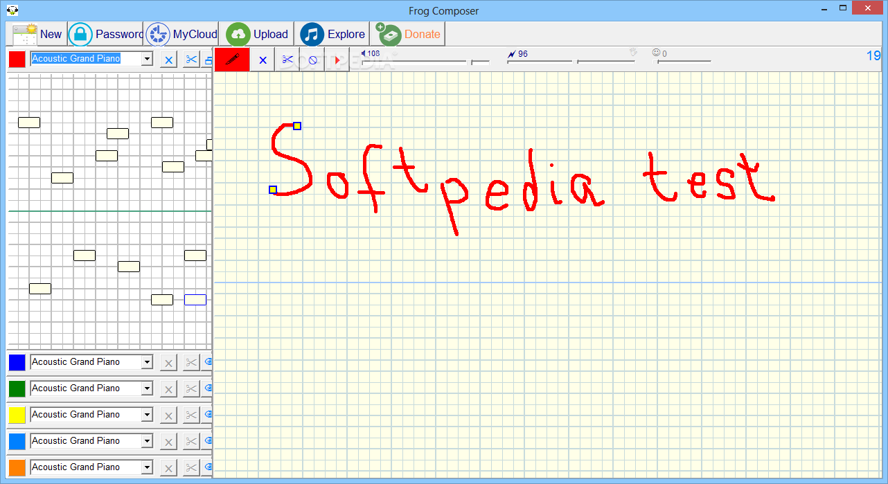The image size is (888, 484).
Task: Select the blue-outlined note block in the piano roll
Action: (x=195, y=300)
